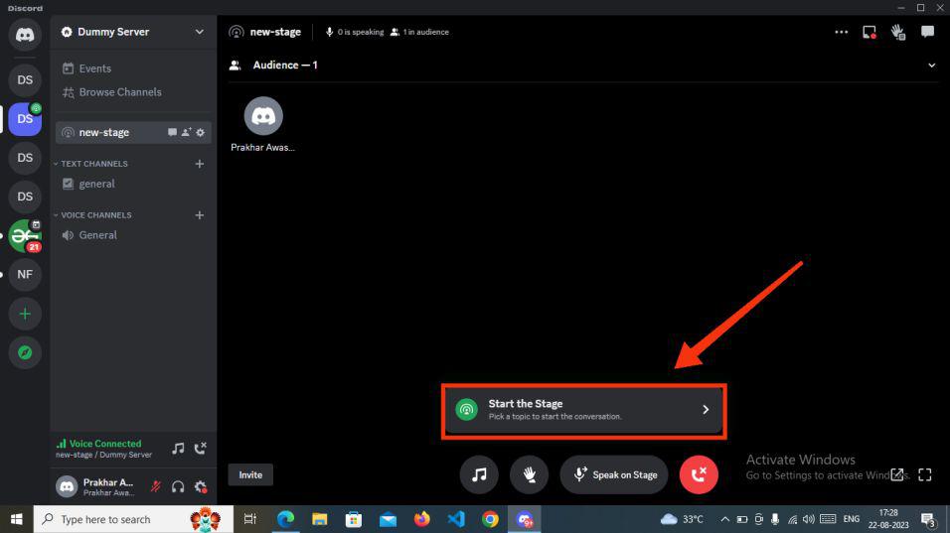Open Browse Channels in the sidebar
Image resolution: width=950 pixels, height=533 pixels.
pyautogui.click(x=133, y=92)
